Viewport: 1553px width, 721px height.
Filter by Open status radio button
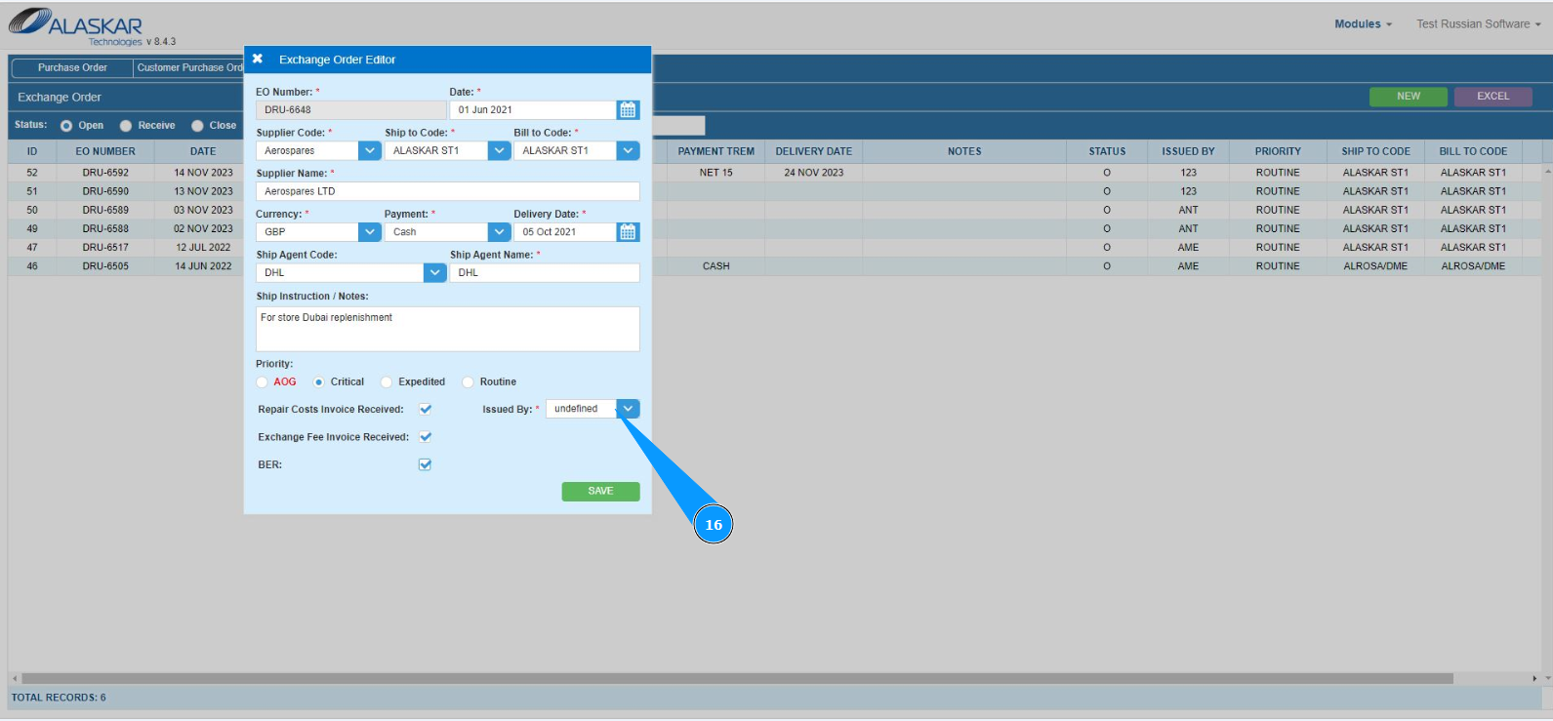tap(66, 126)
